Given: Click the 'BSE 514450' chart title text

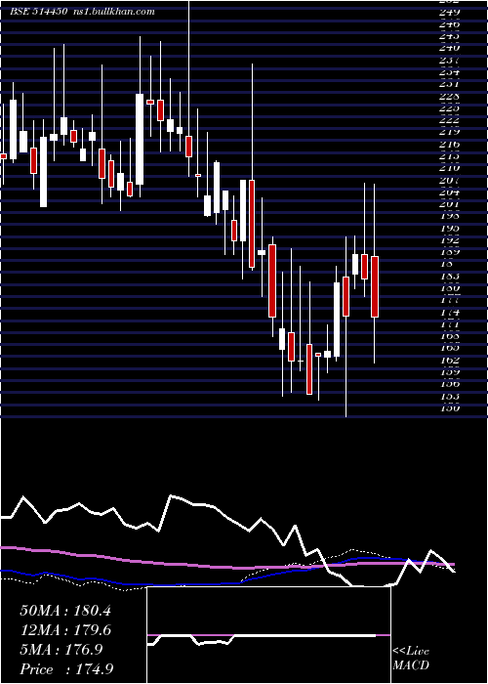Looking at the screenshot, I should (x=39, y=12).
